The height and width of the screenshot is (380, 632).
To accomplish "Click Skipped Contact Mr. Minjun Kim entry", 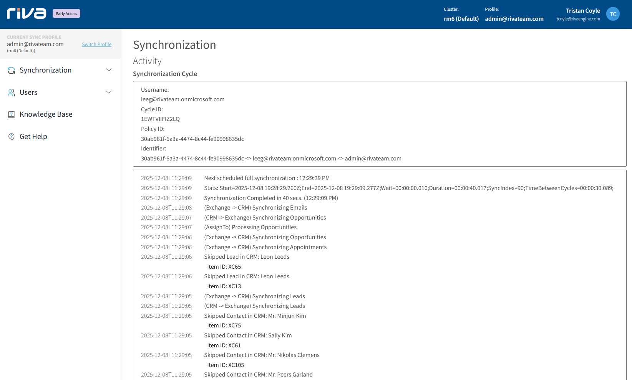I will coord(255,316).
